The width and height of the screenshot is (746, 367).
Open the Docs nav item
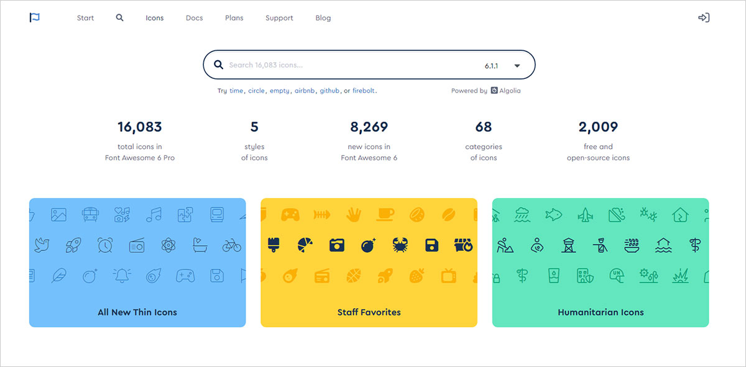point(195,18)
